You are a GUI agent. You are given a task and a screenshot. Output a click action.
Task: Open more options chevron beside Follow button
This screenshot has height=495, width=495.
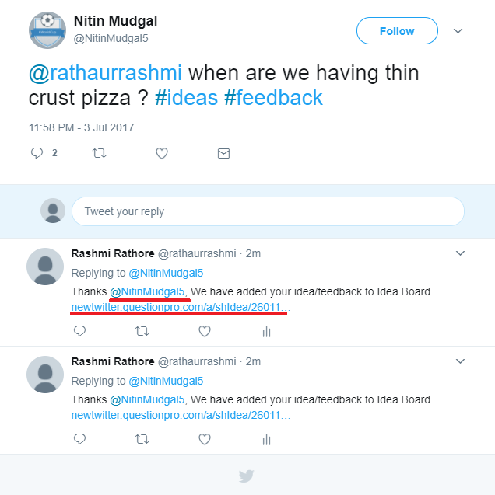(458, 31)
